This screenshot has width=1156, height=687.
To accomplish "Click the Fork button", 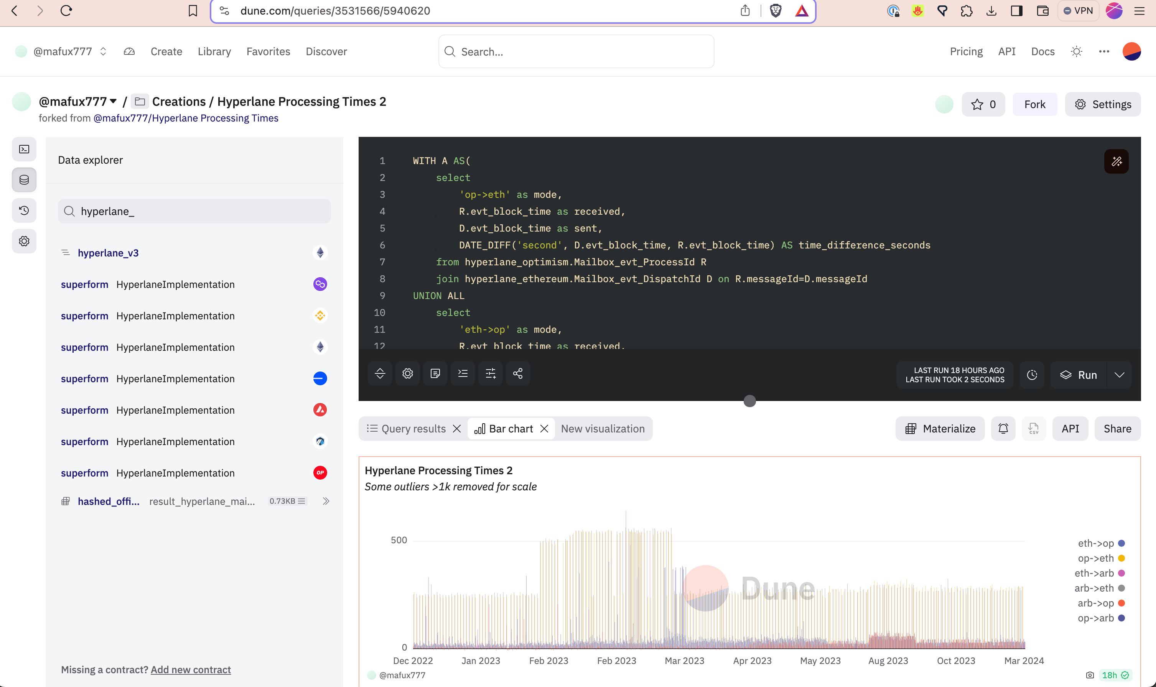I will pyautogui.click(x=1035, y=104).
